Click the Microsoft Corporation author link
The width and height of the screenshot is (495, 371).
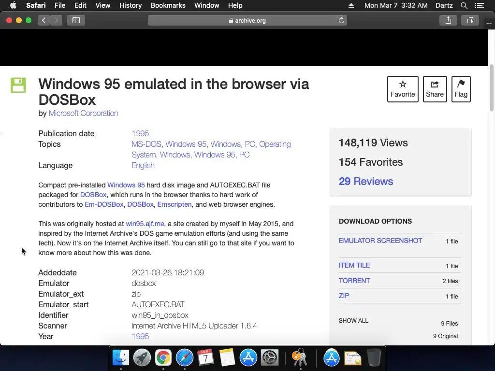pos(83,113)
